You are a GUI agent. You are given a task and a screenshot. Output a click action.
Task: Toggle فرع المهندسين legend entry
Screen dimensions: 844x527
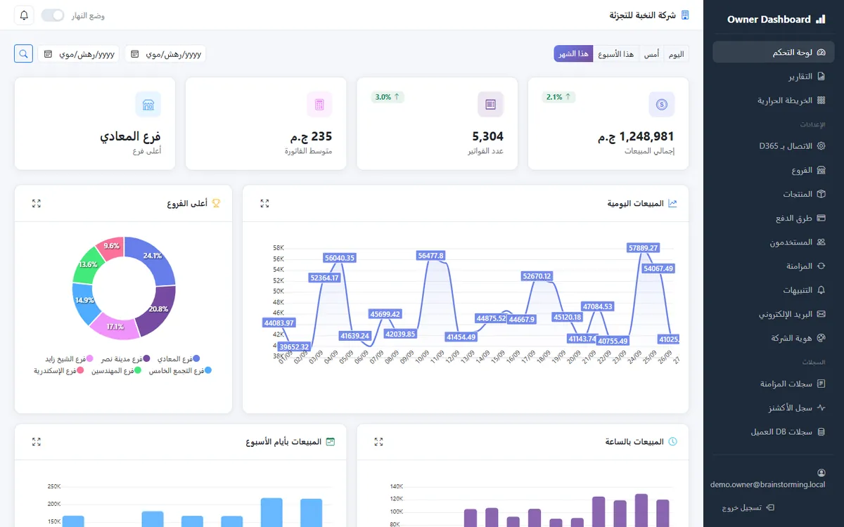pos(116,370)
